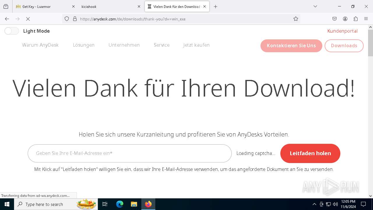Switch to Get Key - Luarmor tab
Screen dimensions: 373x210
(x=45, y=6)
